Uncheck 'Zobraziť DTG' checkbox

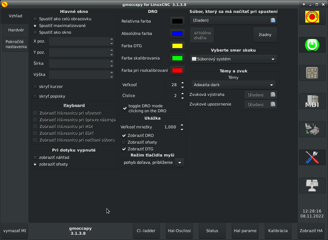[124, 149]
